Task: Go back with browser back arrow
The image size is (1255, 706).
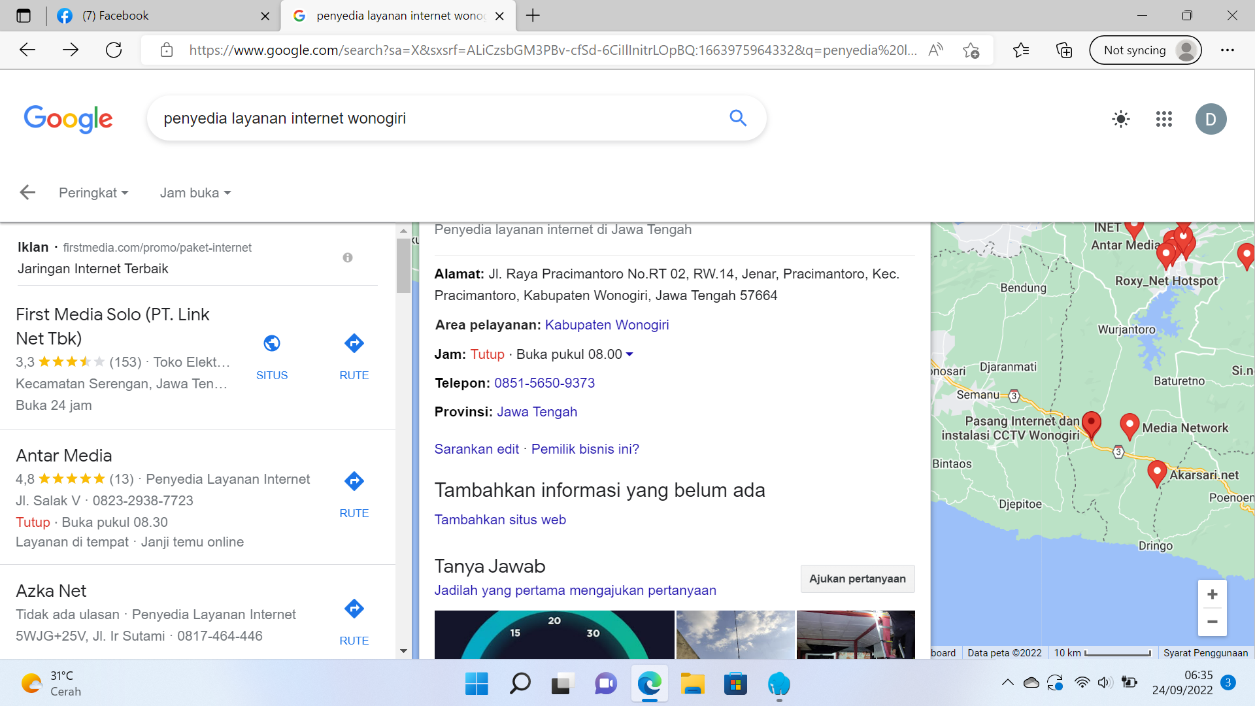Action: pos(27,50)
